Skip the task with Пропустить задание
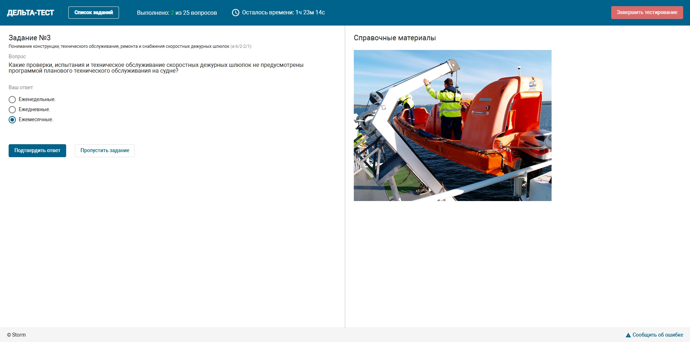 [x=105, y=151]
